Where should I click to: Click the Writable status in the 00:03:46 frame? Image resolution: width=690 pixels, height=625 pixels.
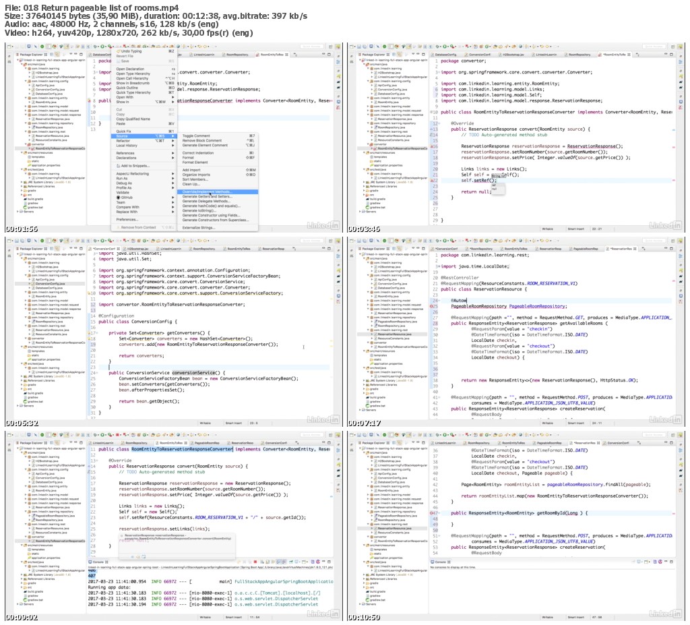(x=547, y=229)
